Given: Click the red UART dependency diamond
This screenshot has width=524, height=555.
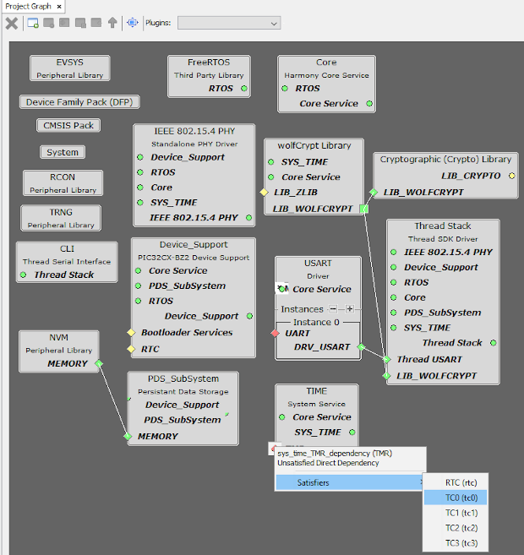Looking at the screenshot, I should click(x=276, y=334).
